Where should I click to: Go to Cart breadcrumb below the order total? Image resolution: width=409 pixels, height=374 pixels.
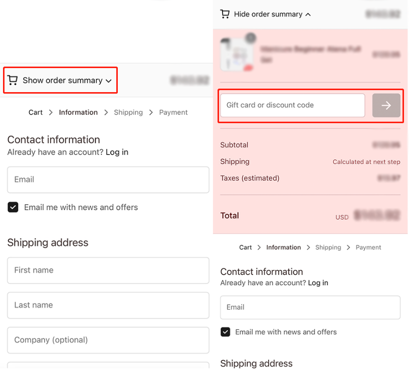click(x=246, y=247)
